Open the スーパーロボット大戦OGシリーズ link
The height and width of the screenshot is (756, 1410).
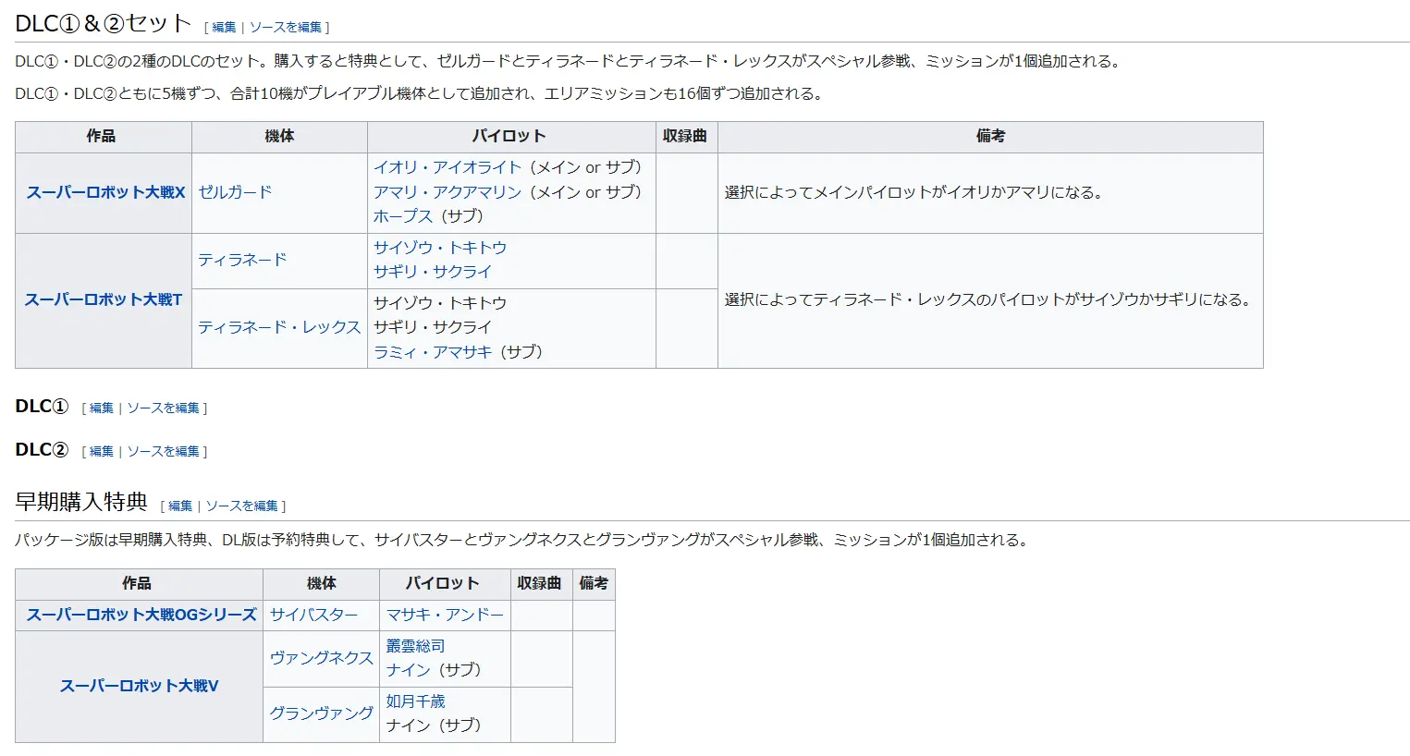(x=141, y=615)
